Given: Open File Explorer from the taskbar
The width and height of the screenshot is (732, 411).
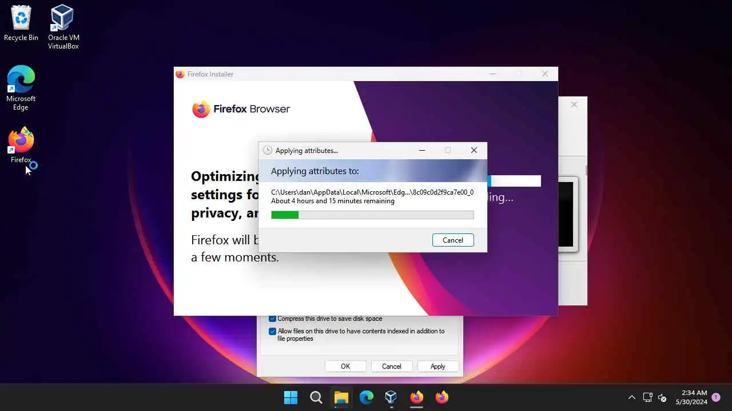Looking at the screenshot, I should (341, 397).
